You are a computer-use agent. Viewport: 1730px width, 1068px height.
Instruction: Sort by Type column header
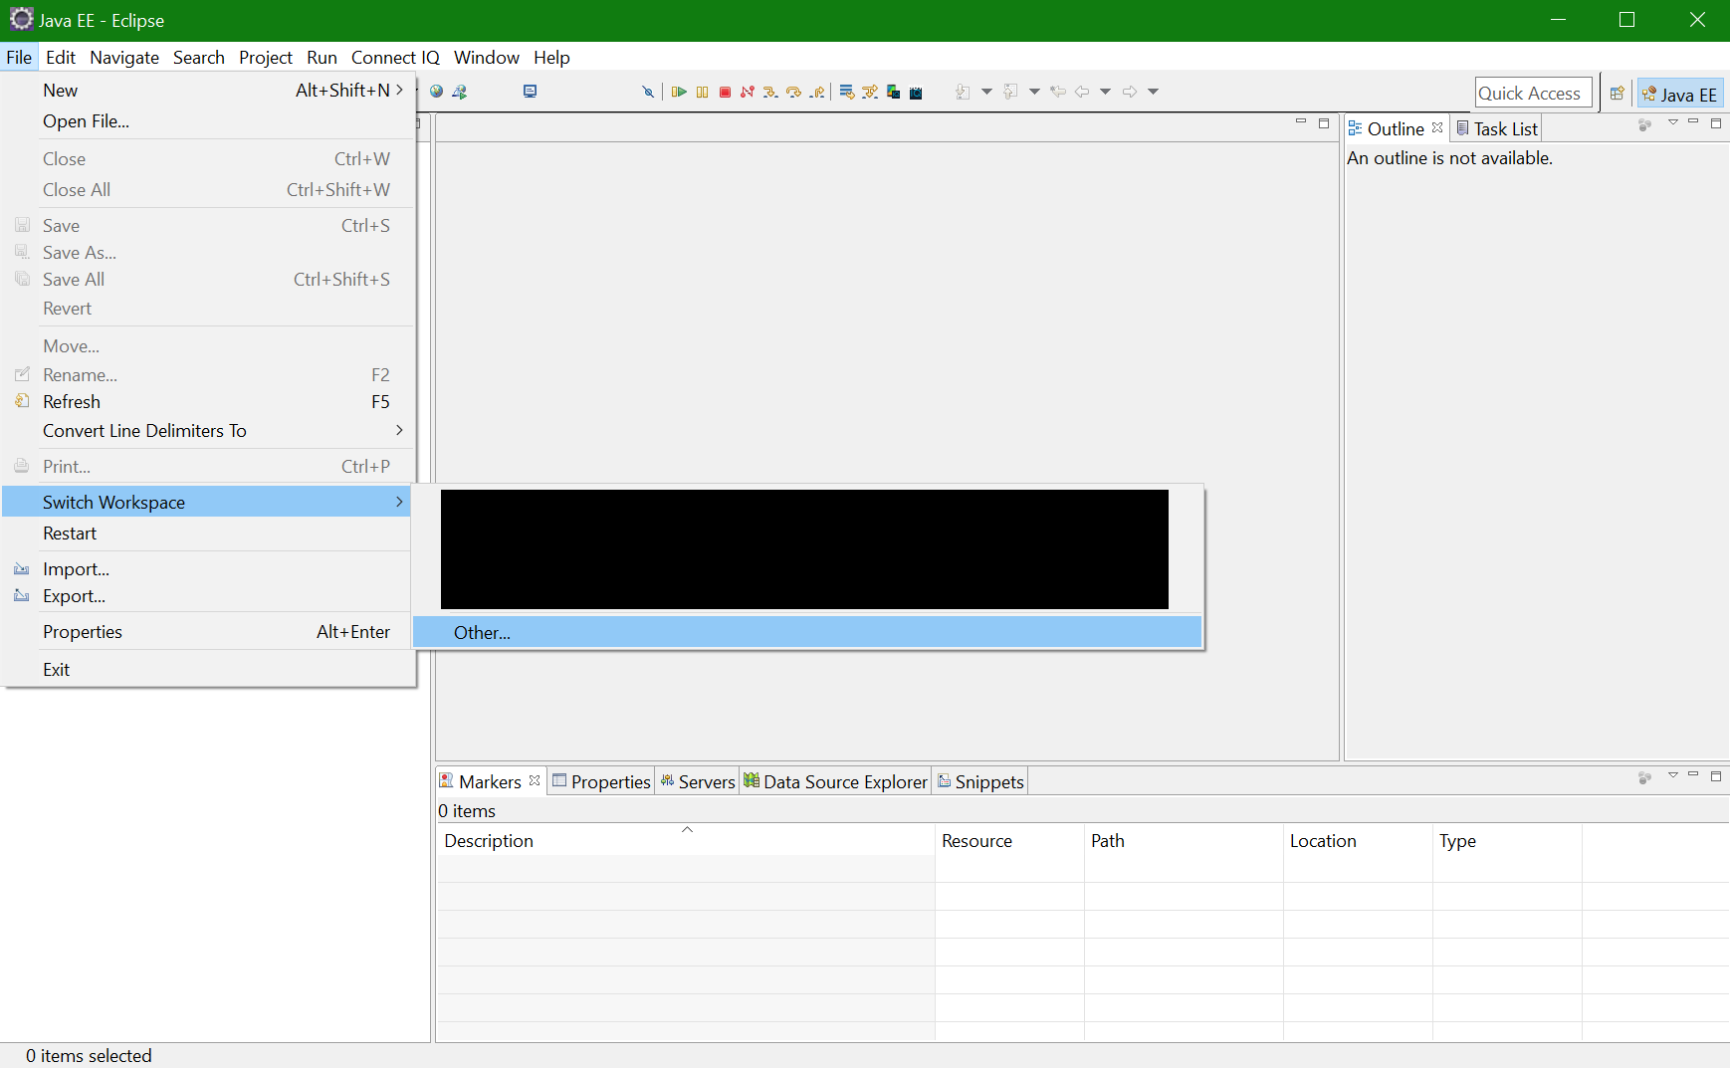coord(1508,840)
